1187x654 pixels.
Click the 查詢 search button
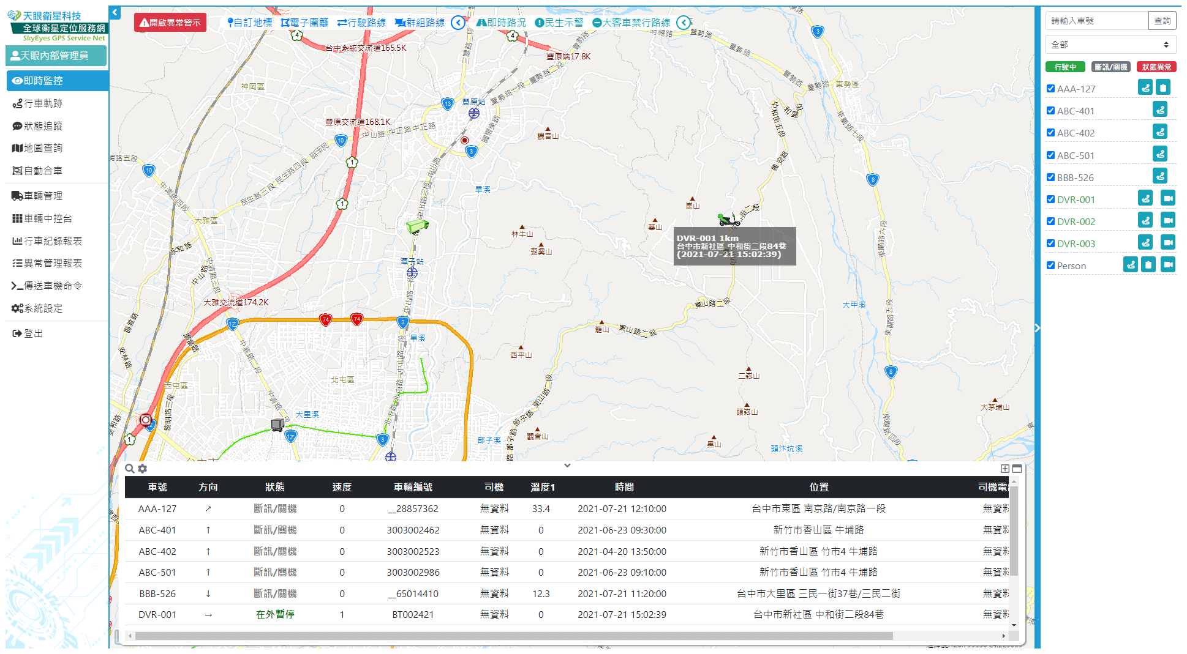1162,21
